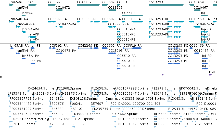
Task: Select the CG6619-RA transcript label
Action: click(x=132, y=19)
